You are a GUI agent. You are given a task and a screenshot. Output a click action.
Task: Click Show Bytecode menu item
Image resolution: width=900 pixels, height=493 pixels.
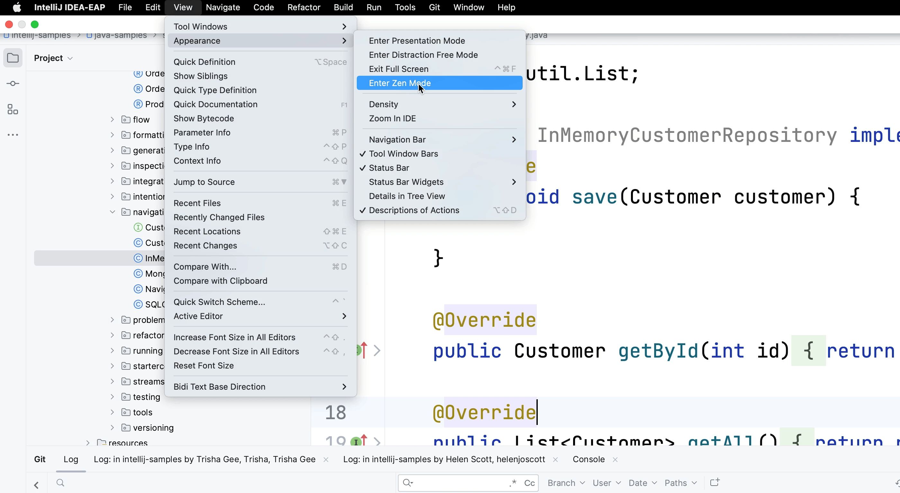260,119
